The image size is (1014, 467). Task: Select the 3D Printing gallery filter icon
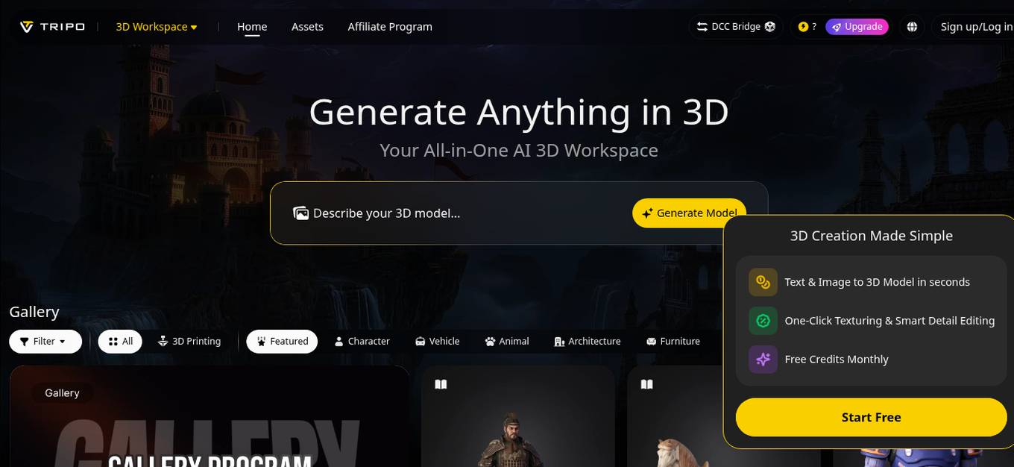click(x=163, y=341)
